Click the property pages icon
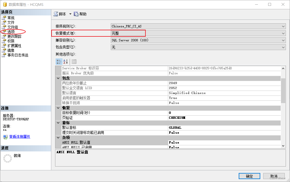290x182 pixels. 74,61
